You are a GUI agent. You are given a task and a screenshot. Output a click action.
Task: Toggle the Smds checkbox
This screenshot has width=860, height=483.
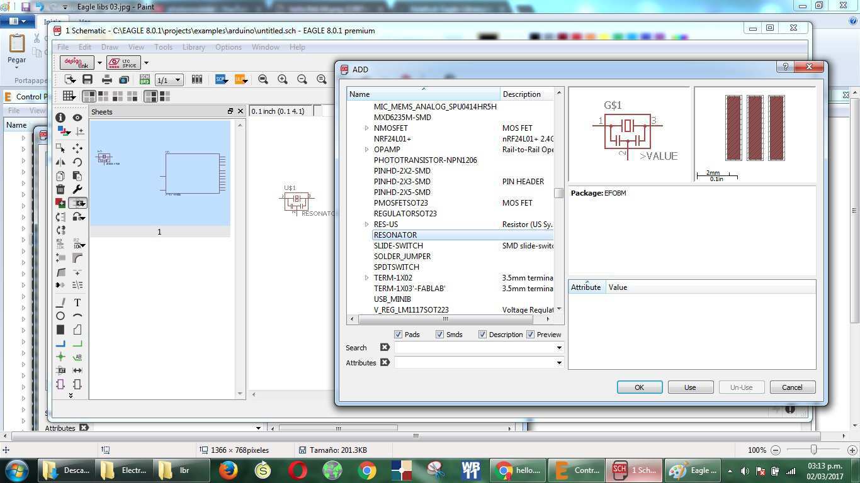click(x=439, y=335)
